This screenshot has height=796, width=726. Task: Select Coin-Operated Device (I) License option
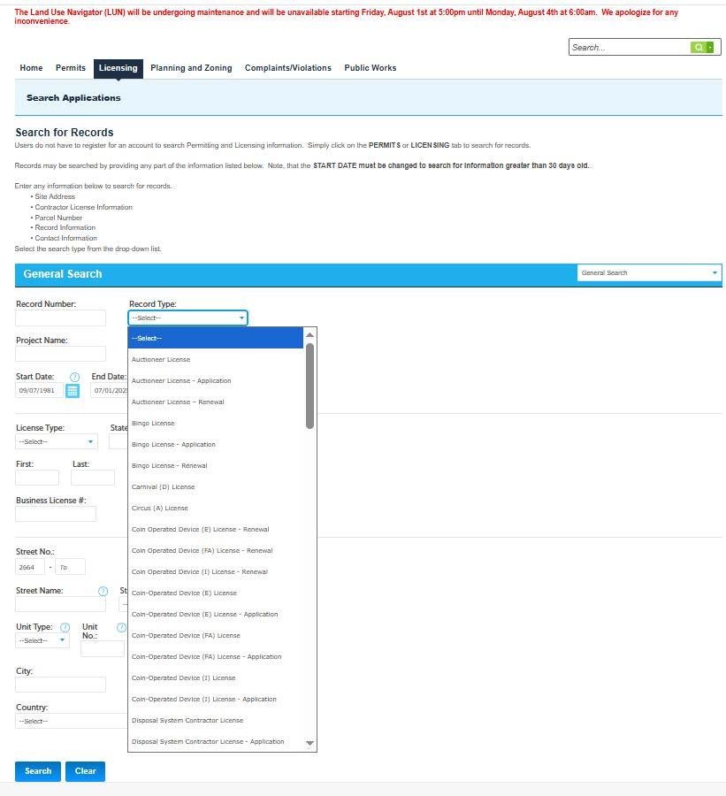click(x=215, y=677)
